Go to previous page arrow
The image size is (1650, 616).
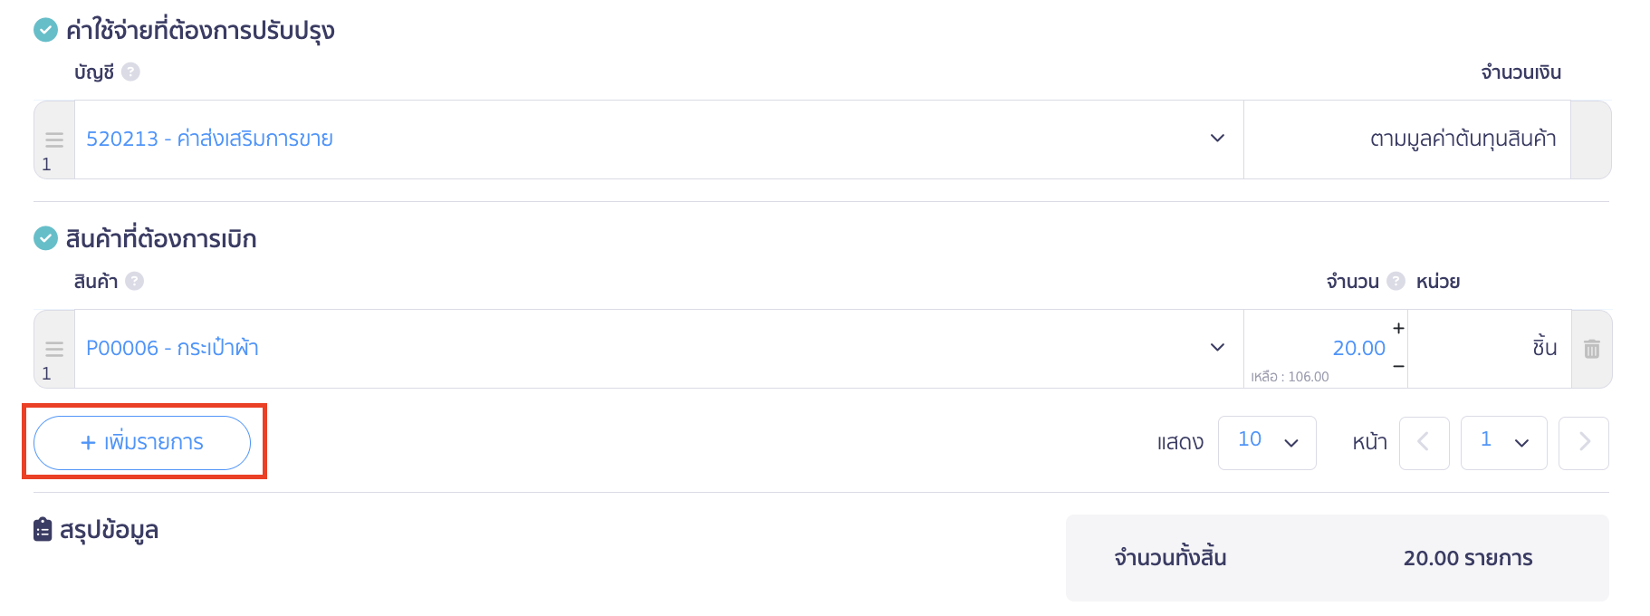pos(1424,442)
